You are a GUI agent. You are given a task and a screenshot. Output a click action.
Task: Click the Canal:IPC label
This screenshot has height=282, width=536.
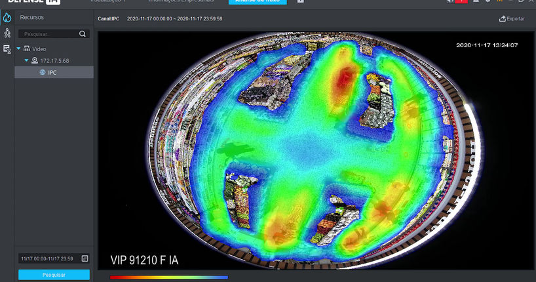coord(108,18)
